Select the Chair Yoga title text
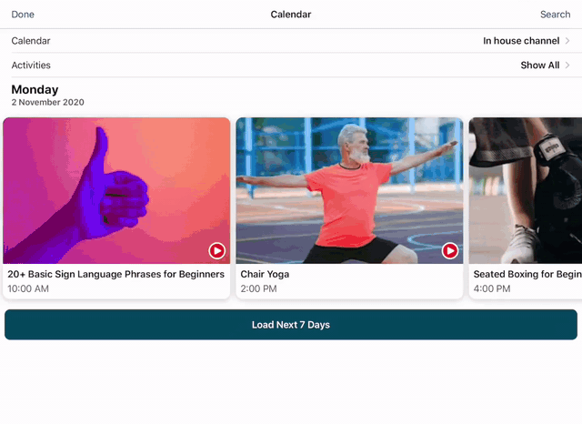 265,274
